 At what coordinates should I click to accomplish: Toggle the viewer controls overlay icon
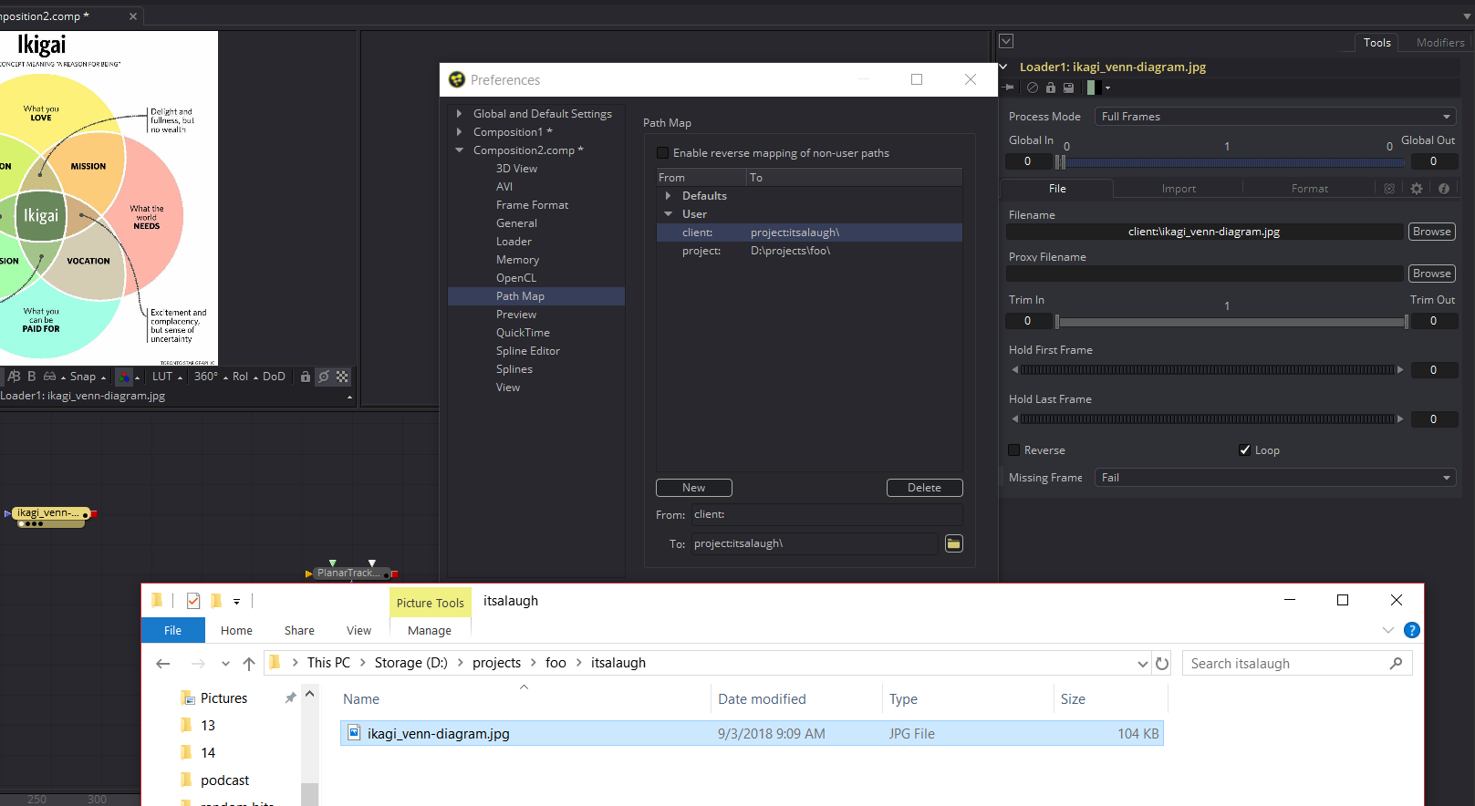(x=324, y=377)
